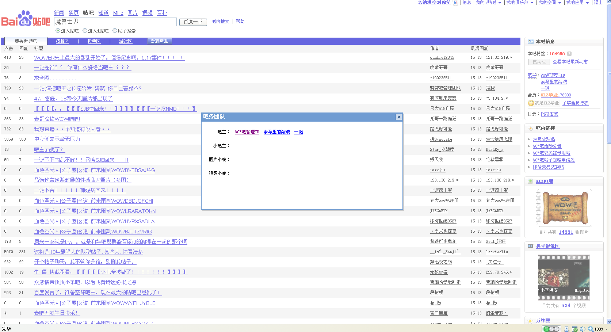Expand the 我的空间 dropdown arrow
The image size is (611, 332).
click(x=560, y=3)
